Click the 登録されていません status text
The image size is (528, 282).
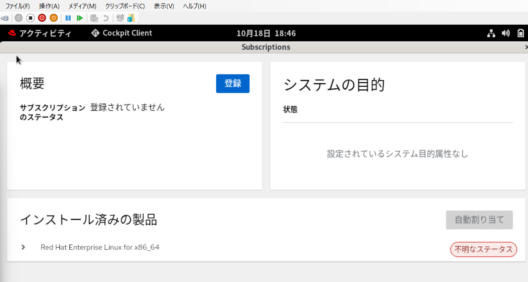128,107
